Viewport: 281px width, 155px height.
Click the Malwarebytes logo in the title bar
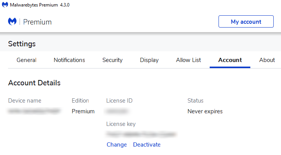(5, 5)
